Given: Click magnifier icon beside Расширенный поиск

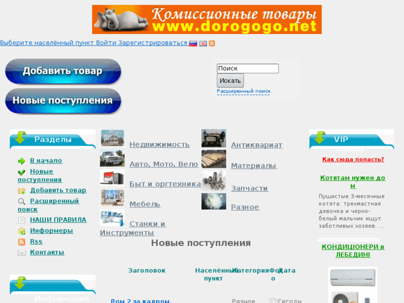Looking at the screenshot, I should point(22,201).
